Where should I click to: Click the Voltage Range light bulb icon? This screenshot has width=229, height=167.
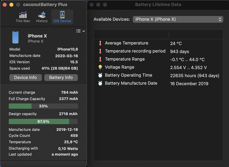[100, 67]
